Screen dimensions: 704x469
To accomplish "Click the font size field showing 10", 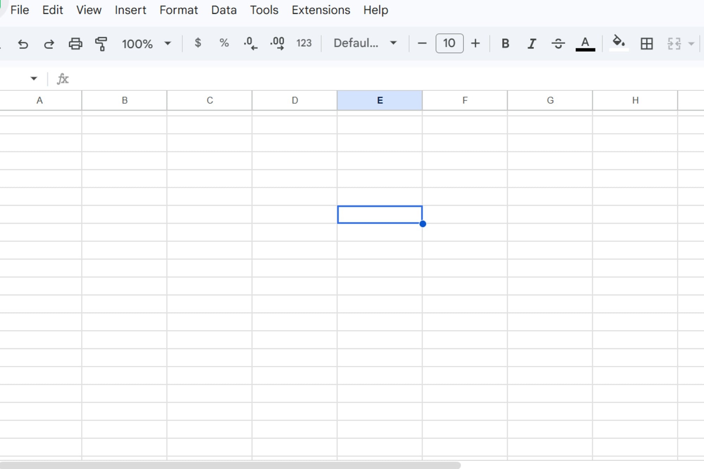I will click(450, 43).
